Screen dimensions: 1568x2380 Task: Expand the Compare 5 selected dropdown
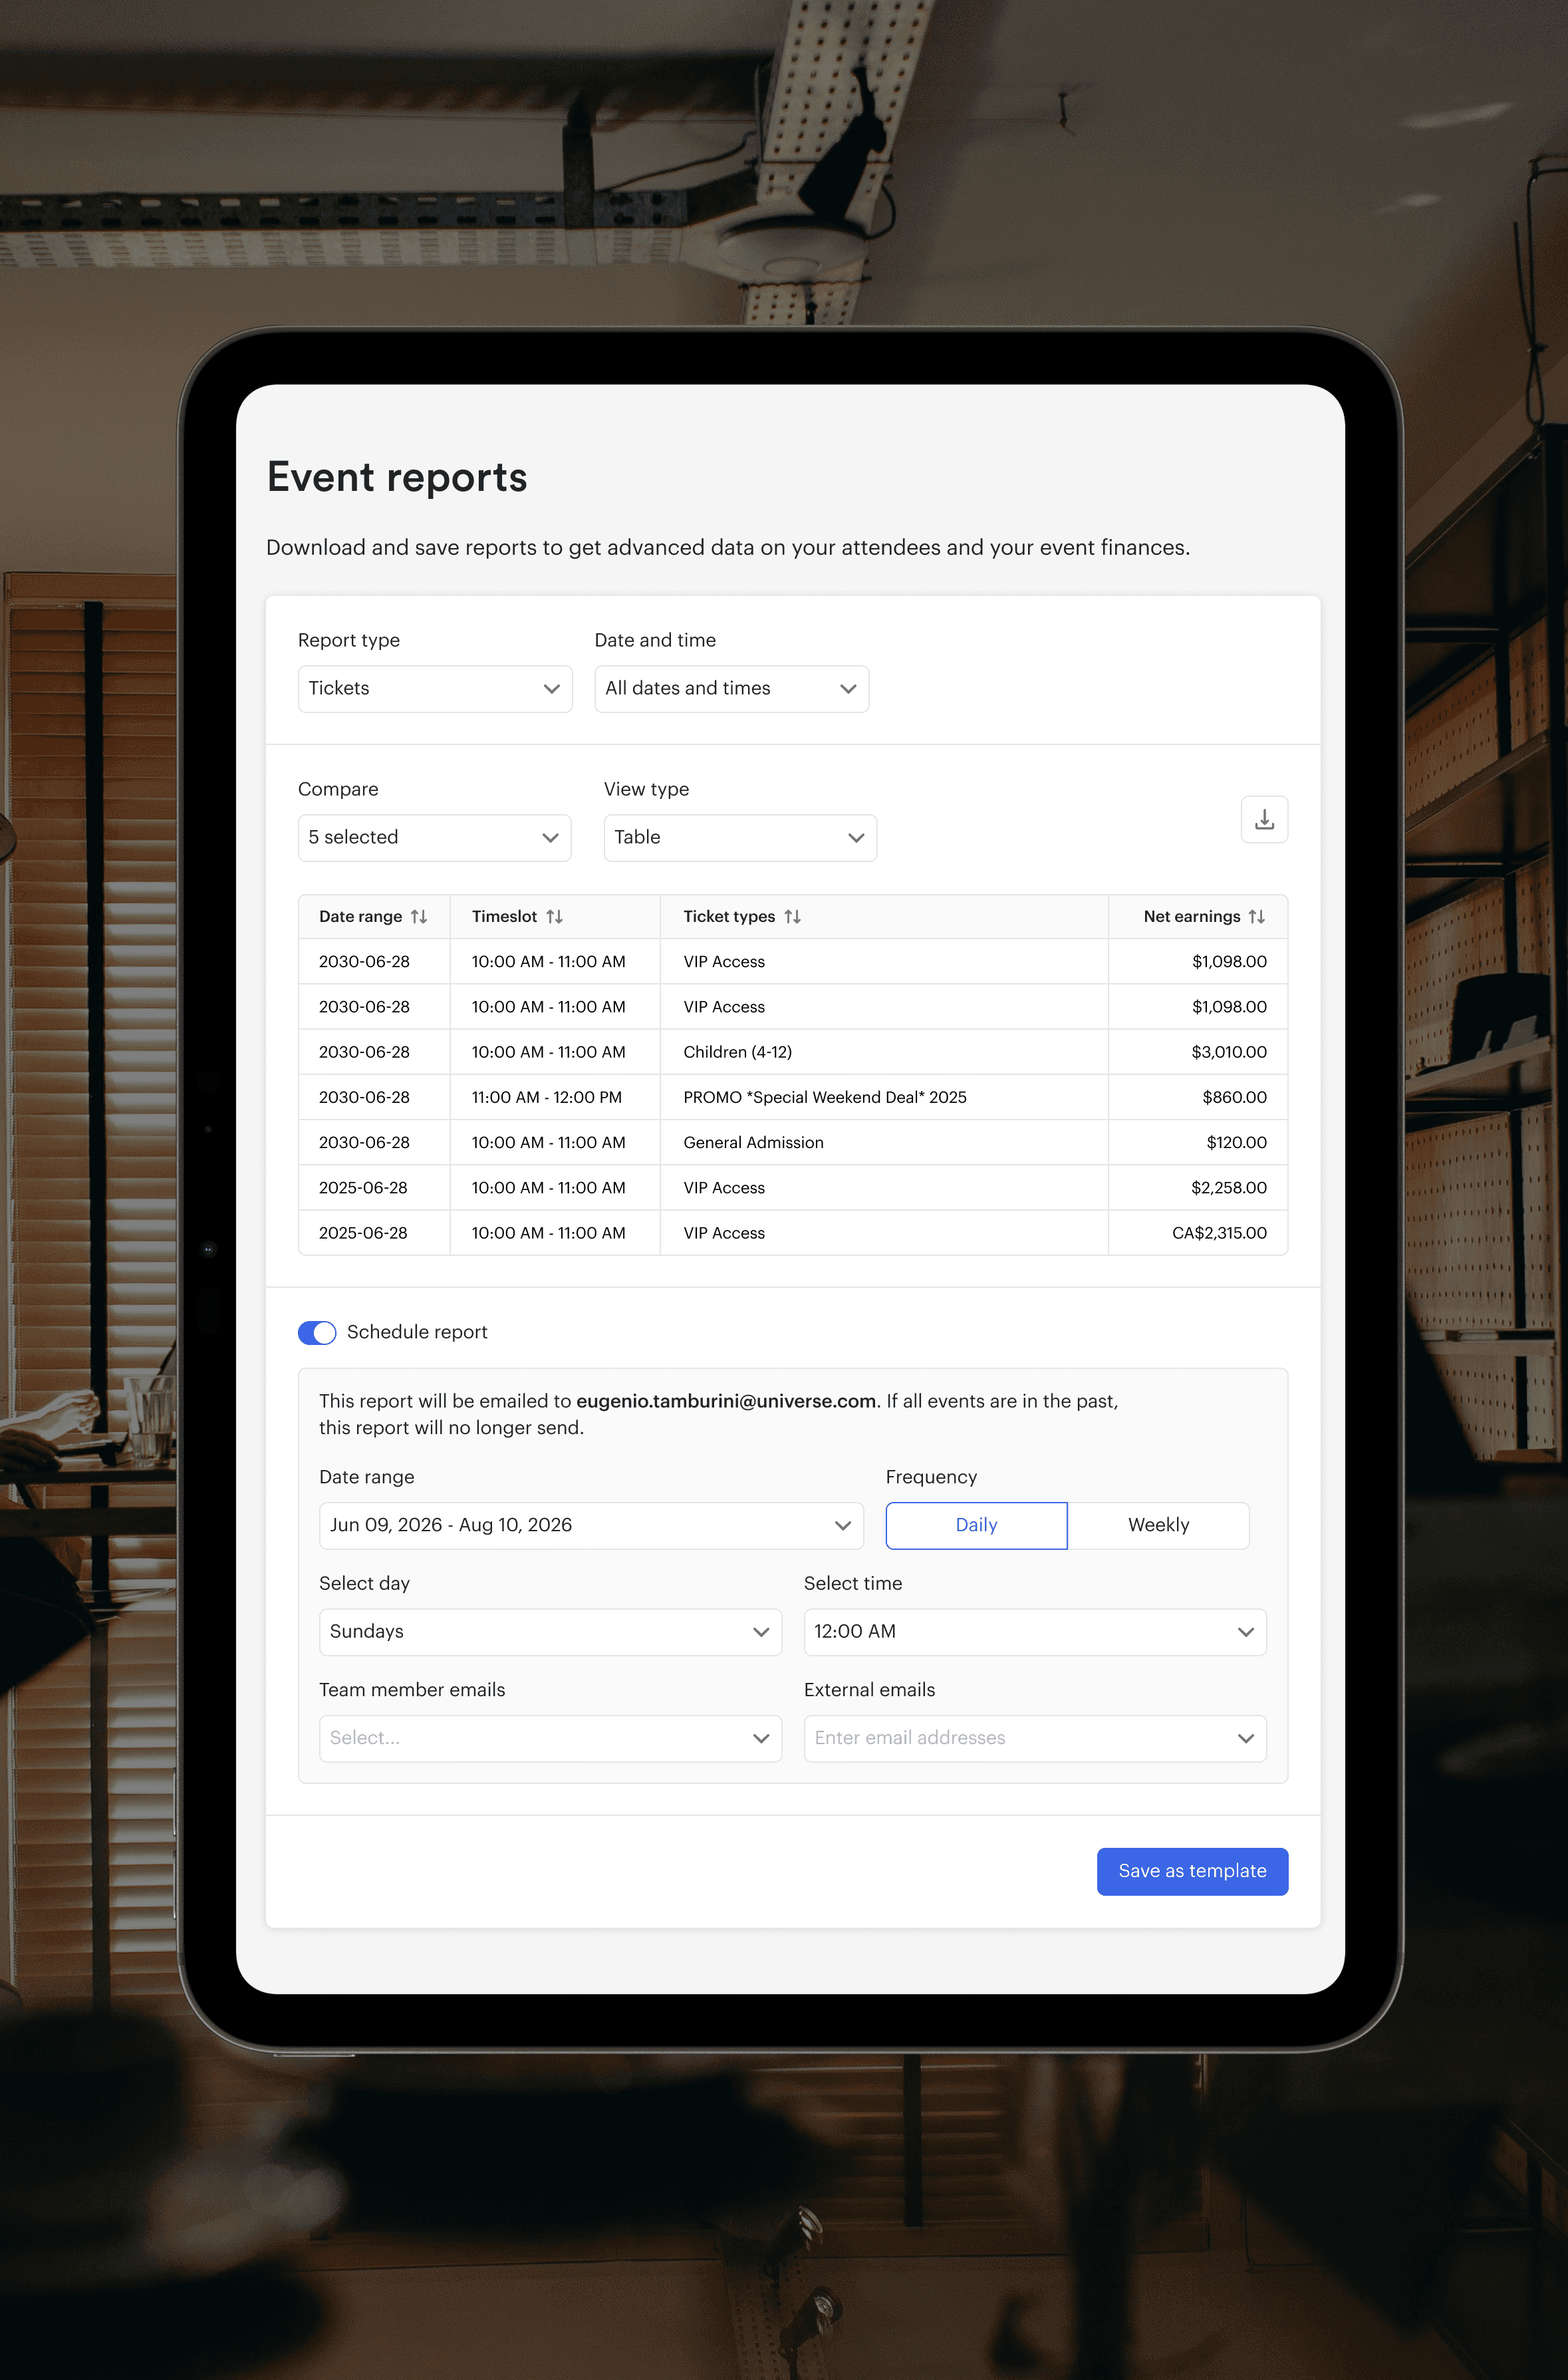(434, 838)
